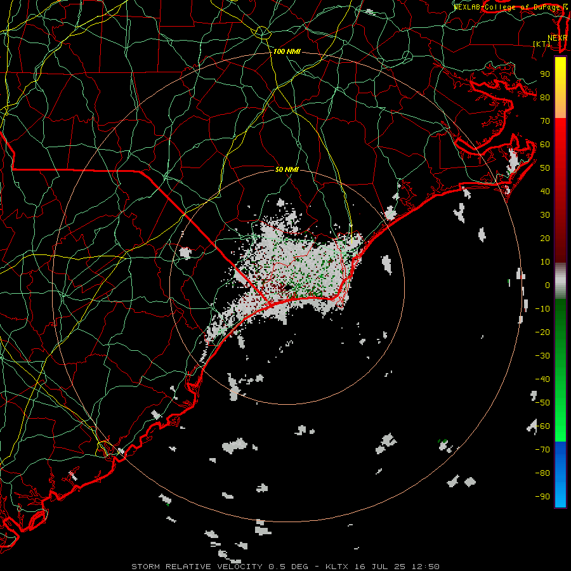
Task: Click the 30 value on velocity scale
Action: point(545,215)
